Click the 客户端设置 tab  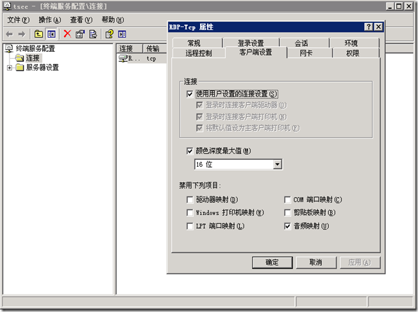[256, 52]
